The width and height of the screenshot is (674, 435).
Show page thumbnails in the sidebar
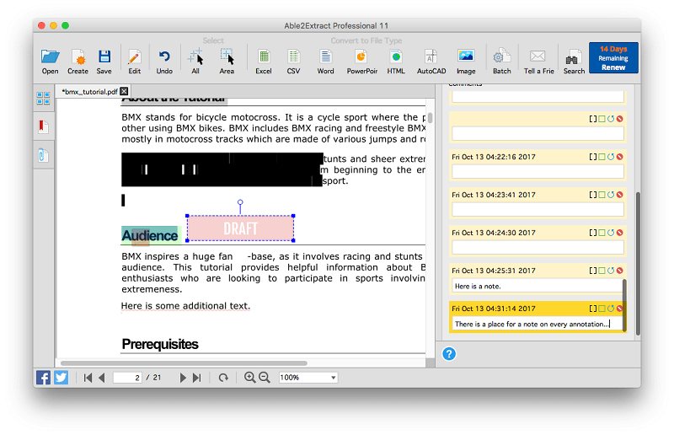(x=43, y=99)
